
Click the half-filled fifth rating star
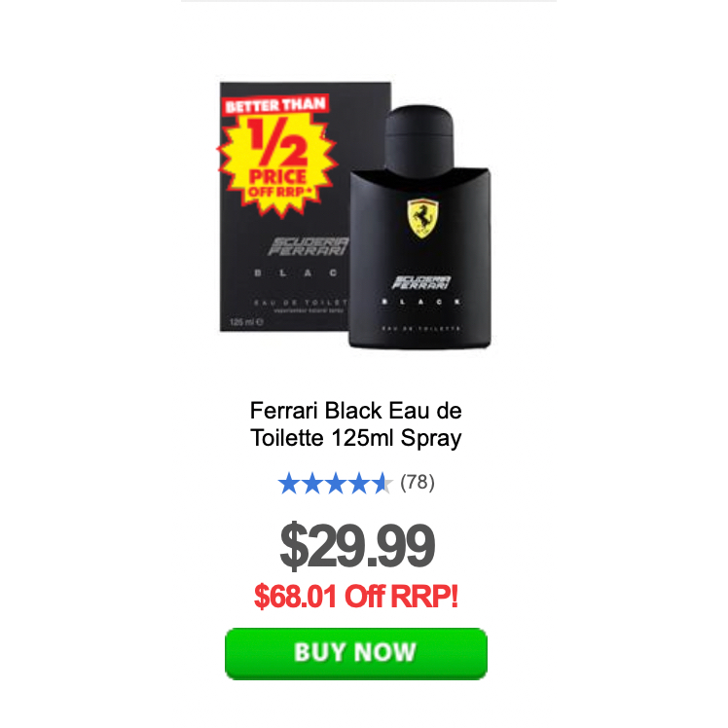click(x=382, y=483)
